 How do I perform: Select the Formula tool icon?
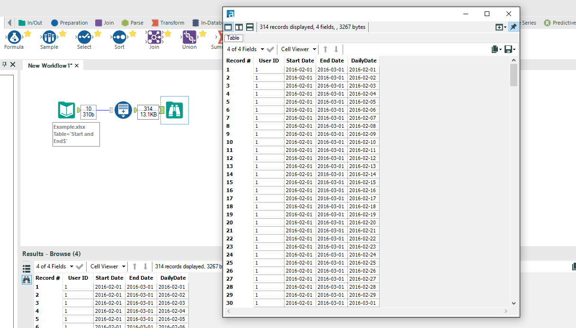[x=14, y=36]
